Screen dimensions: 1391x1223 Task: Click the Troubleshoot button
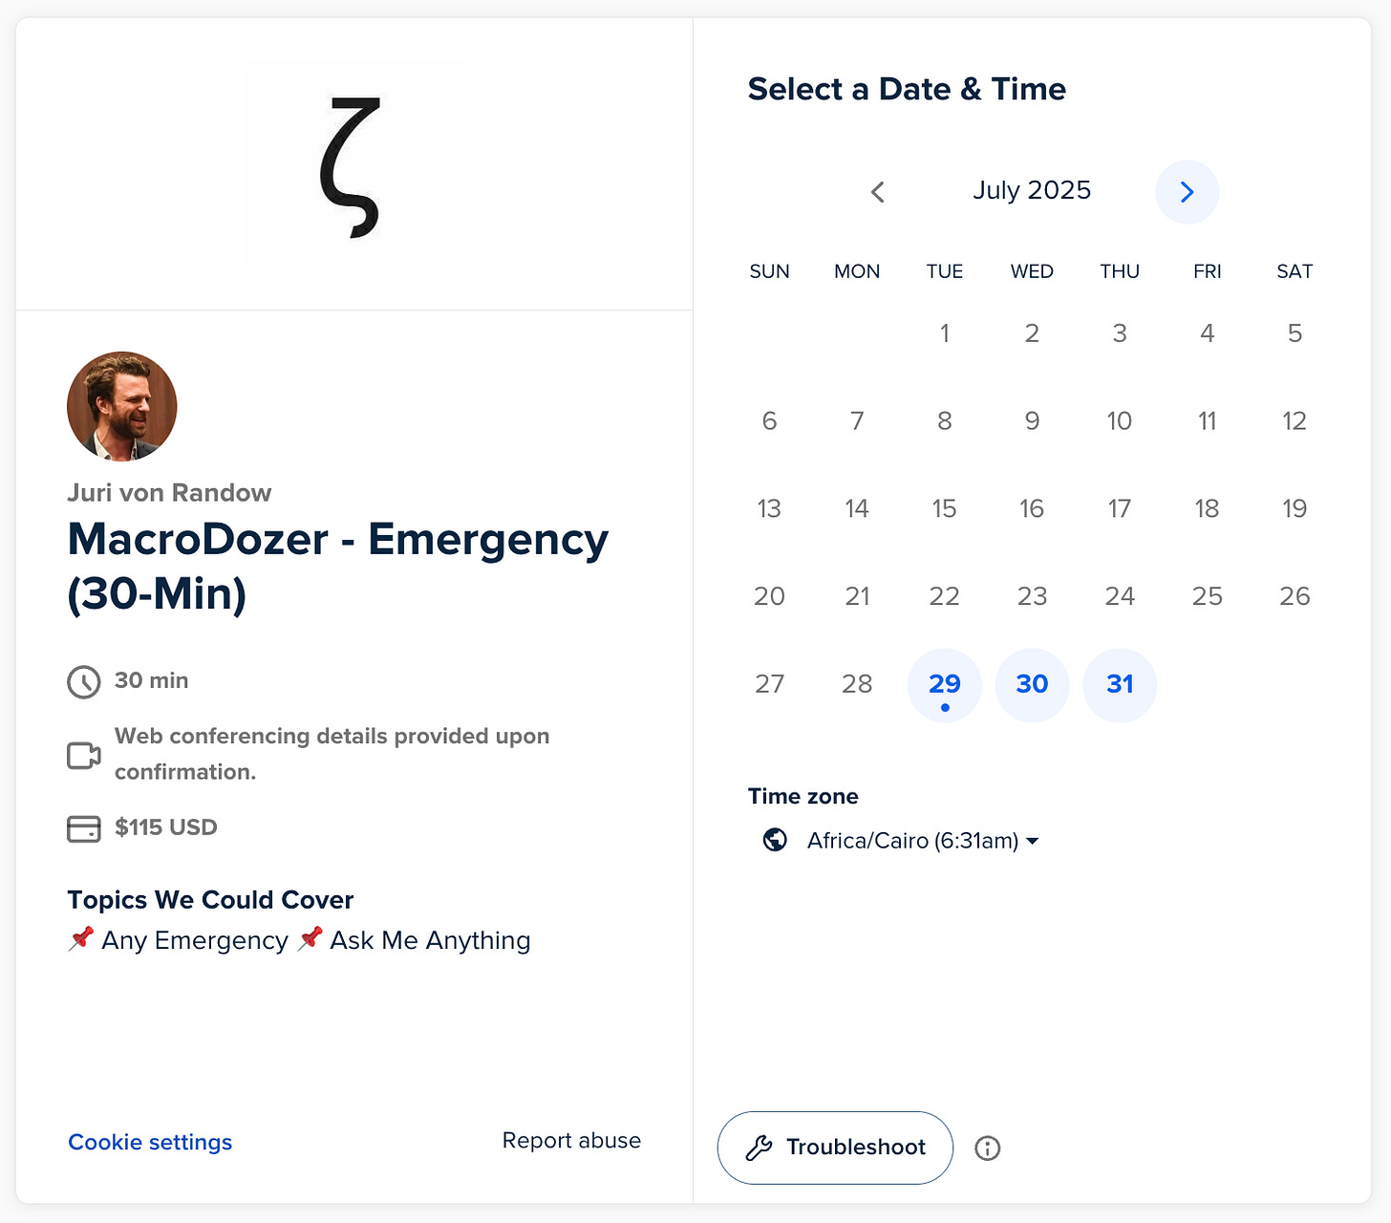pos(835,1148)
